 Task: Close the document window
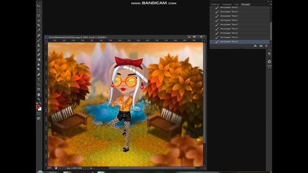(201, 37)
